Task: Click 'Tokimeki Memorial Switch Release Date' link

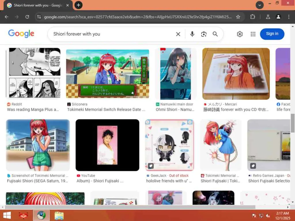Action: pyautogui.click(x=106, y=110)
